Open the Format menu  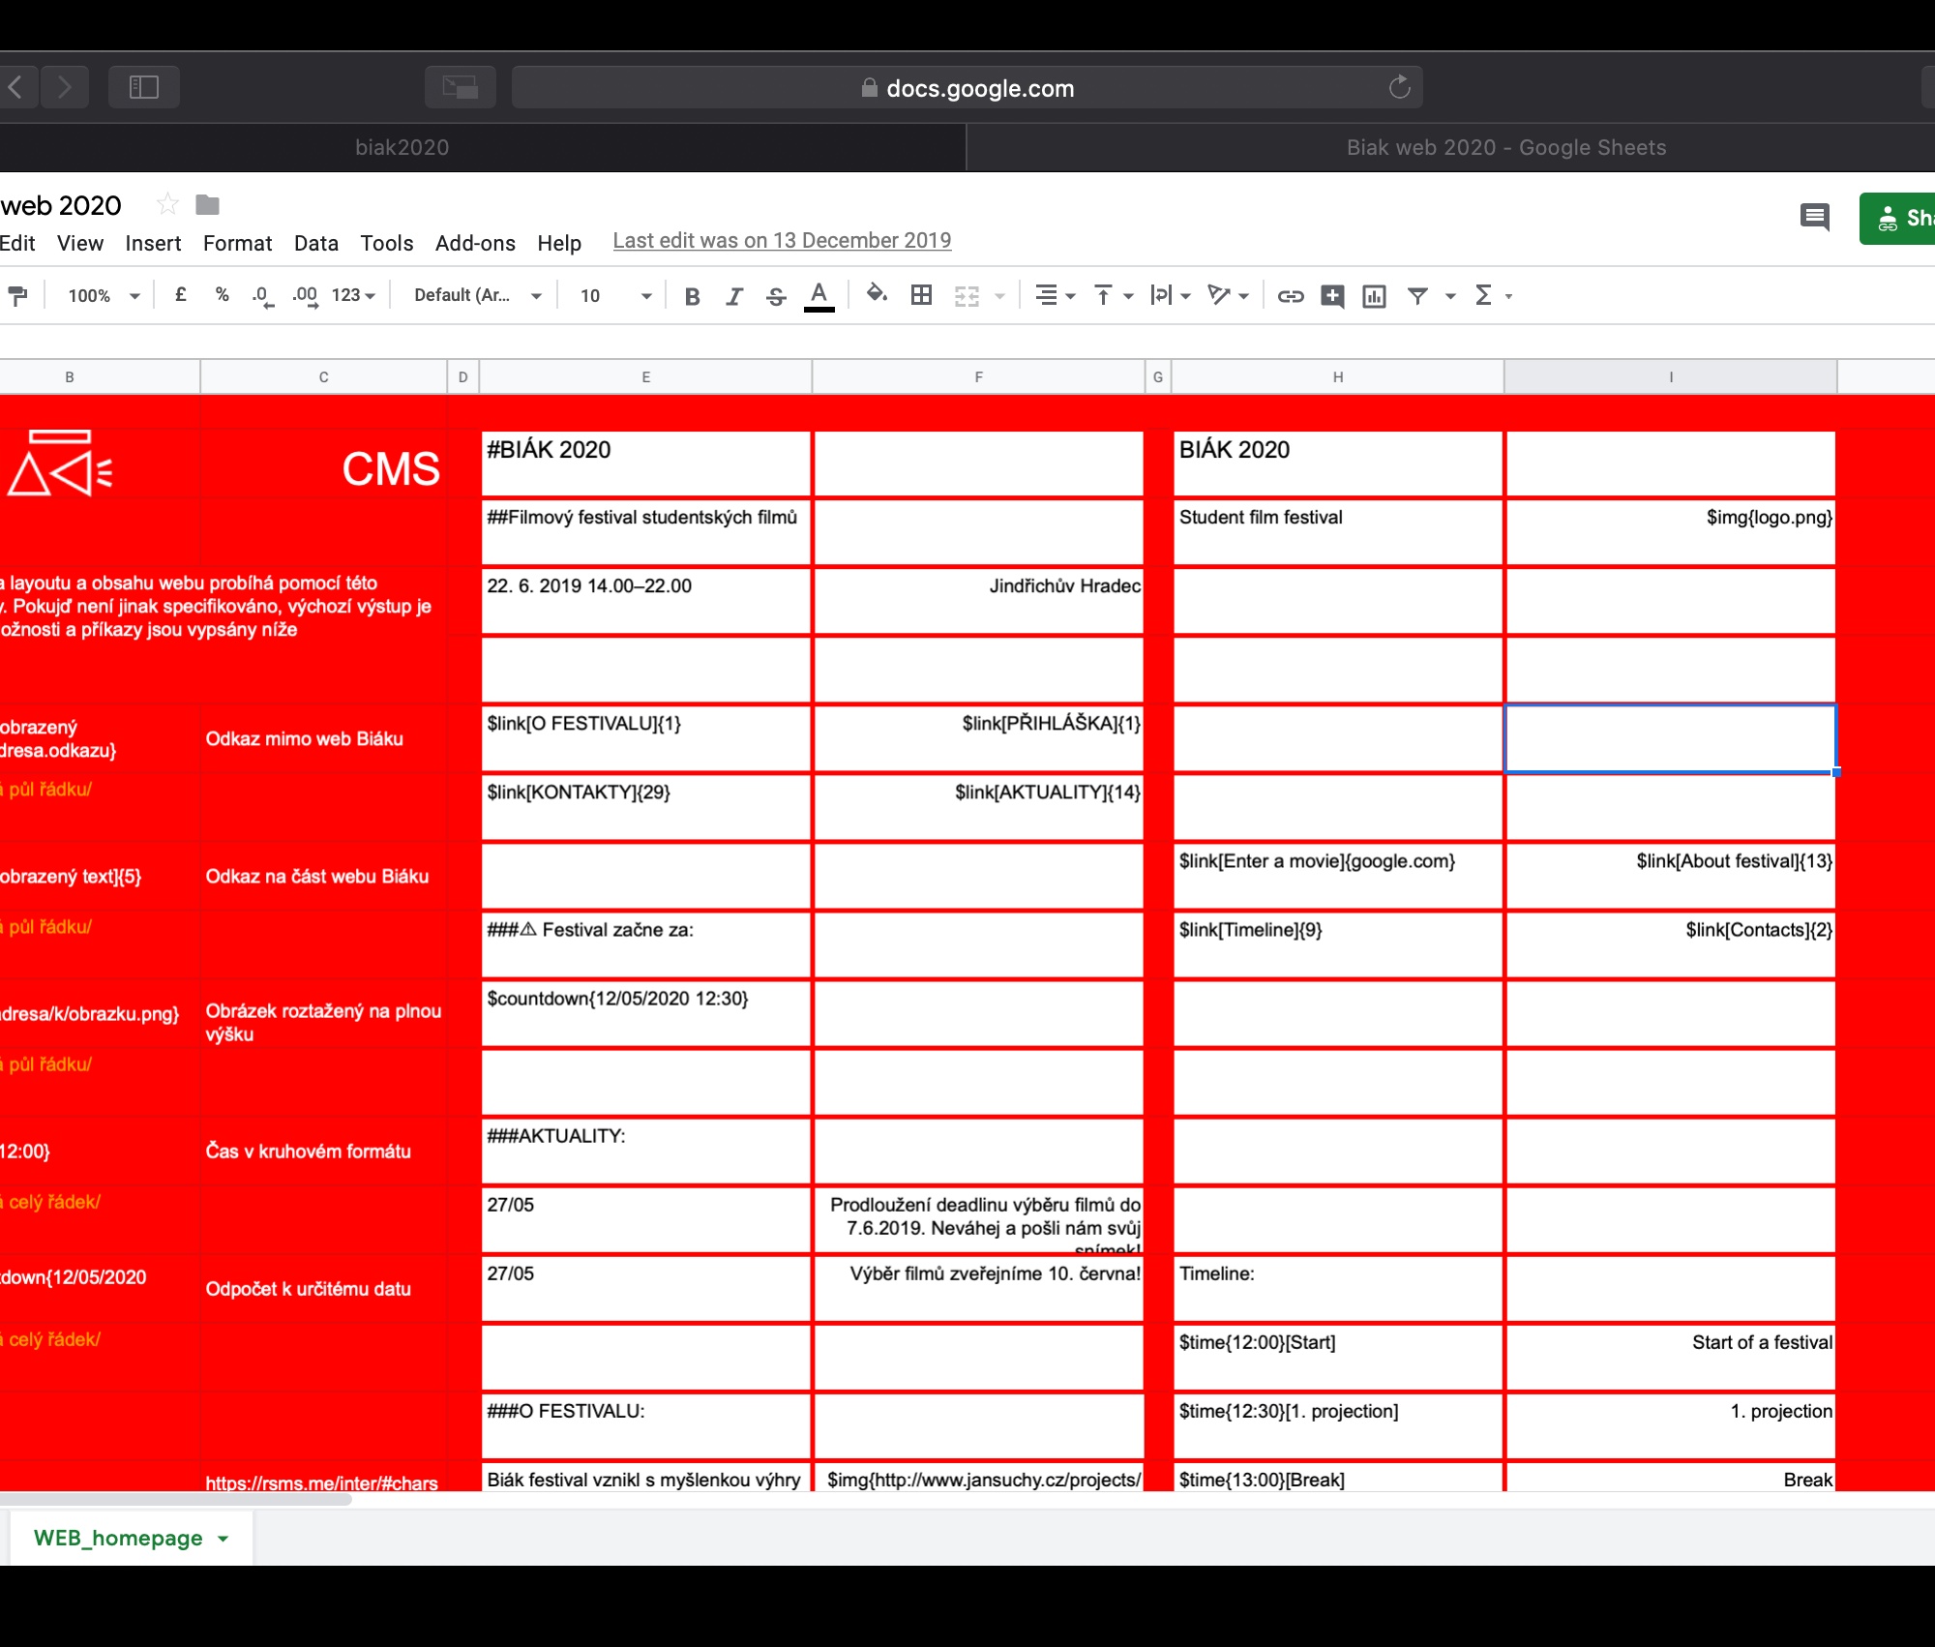(x=237, y=243)
